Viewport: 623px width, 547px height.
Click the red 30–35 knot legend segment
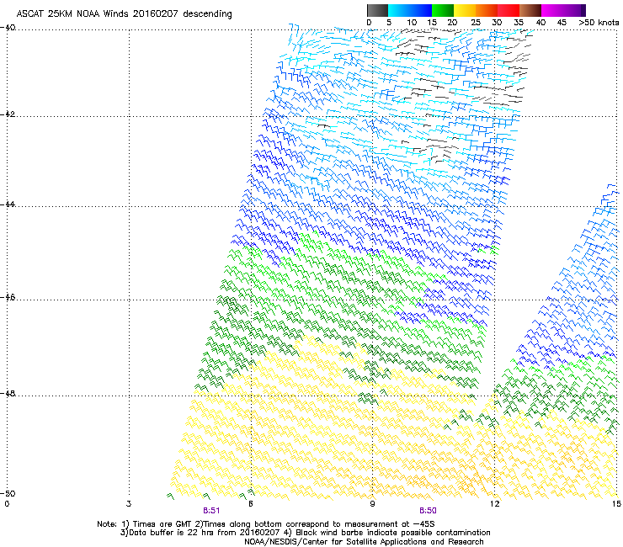click(509, 10)
